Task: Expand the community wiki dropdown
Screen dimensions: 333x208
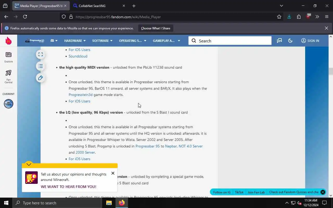Action: [x=54, y=41]
